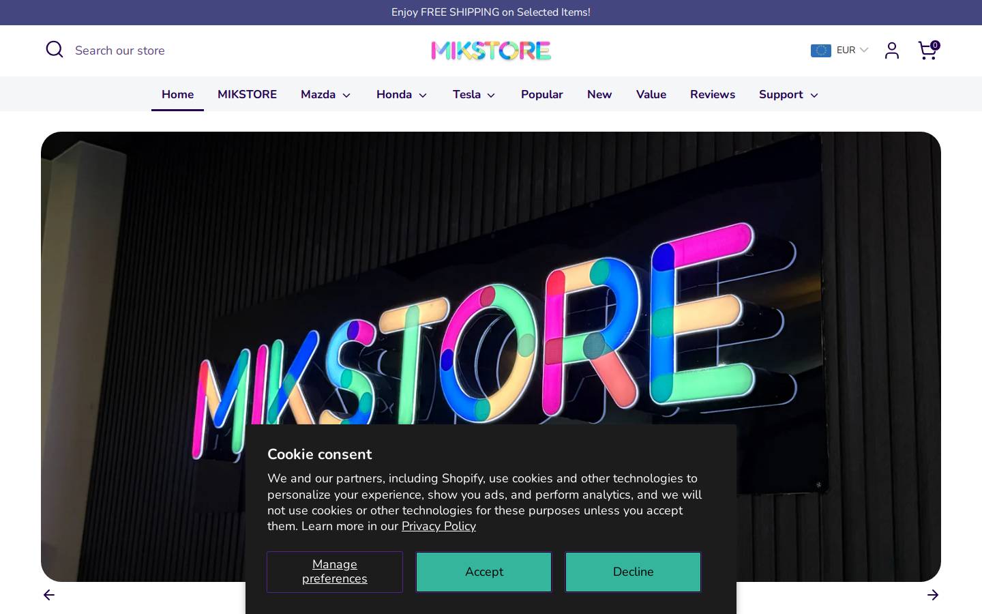
Task: Expand the Support menu
Action: pyautogui.click(x=788, y=95)
